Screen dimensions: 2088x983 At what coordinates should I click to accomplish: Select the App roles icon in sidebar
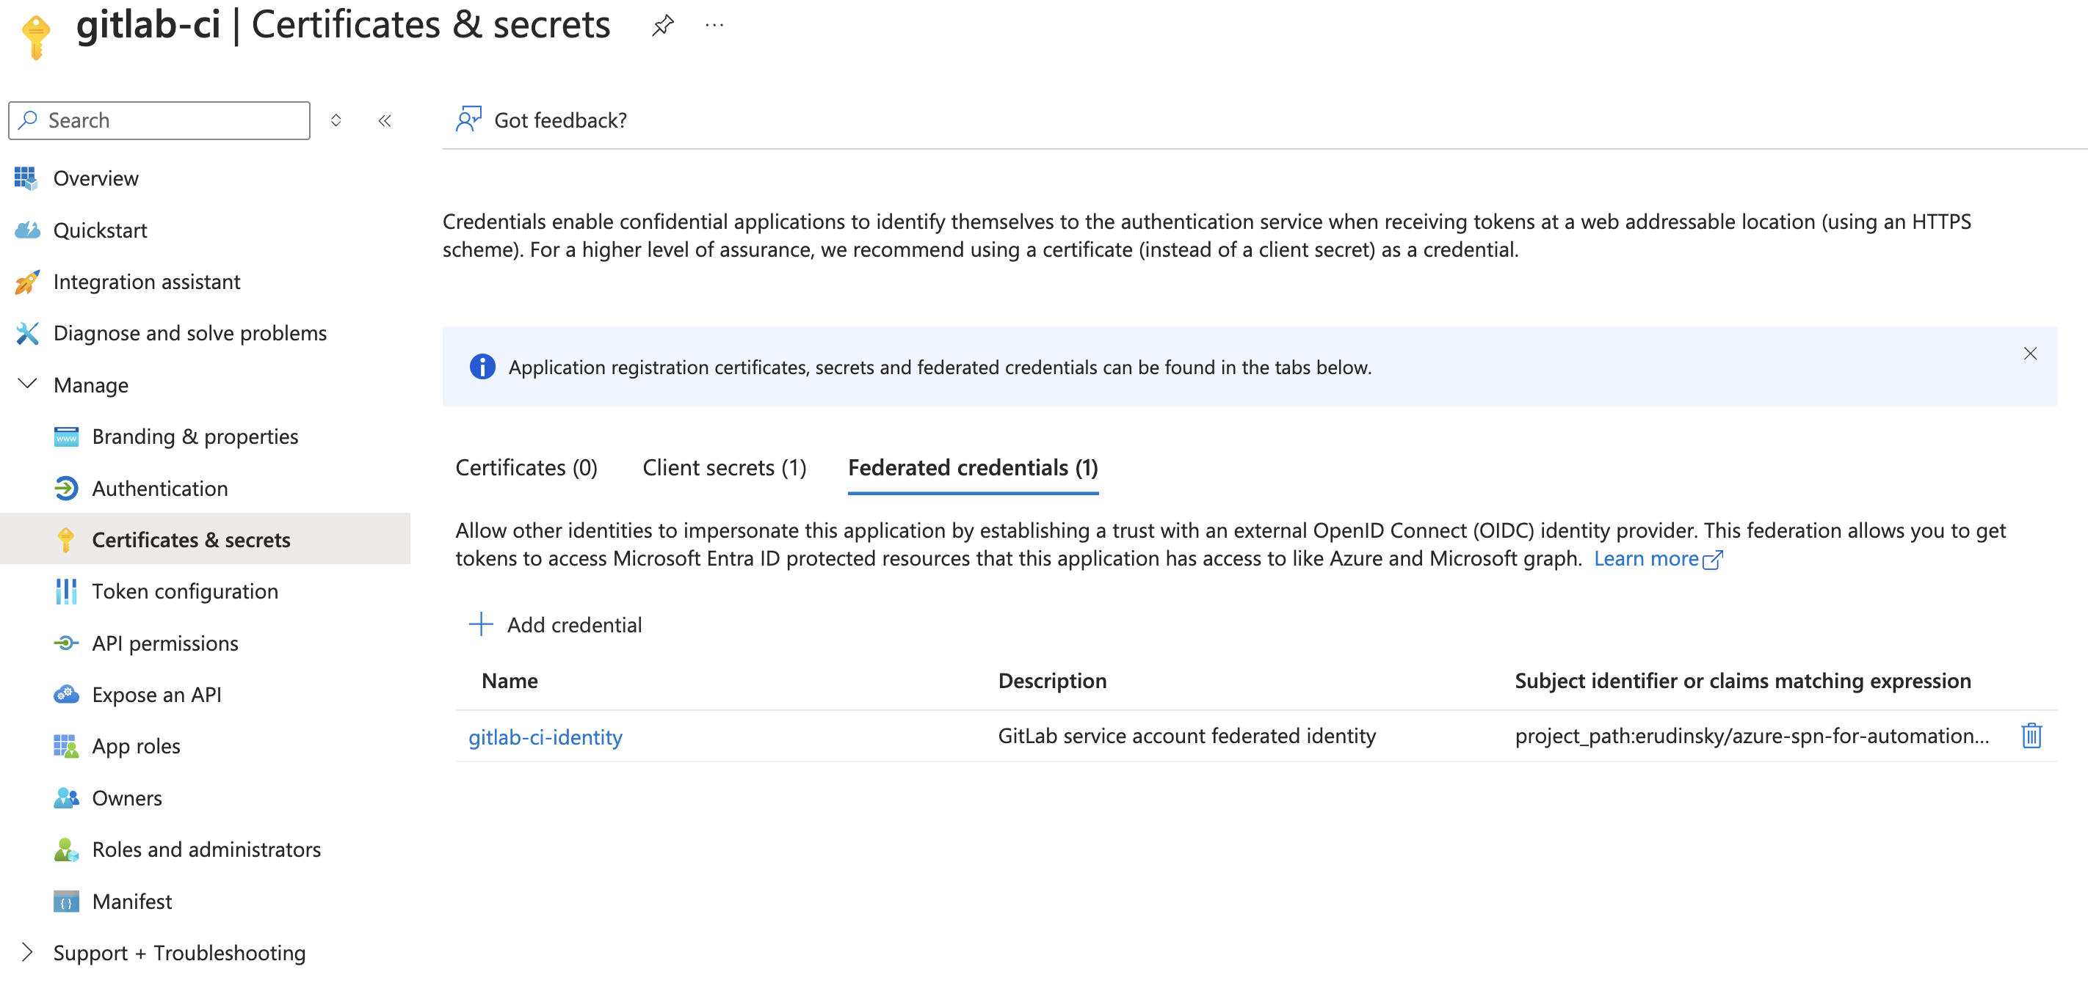coord(65,746)
